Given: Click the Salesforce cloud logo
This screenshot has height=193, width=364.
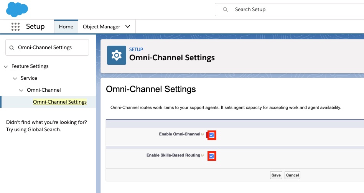Looking at the screenshot, I should coord(17,10).
